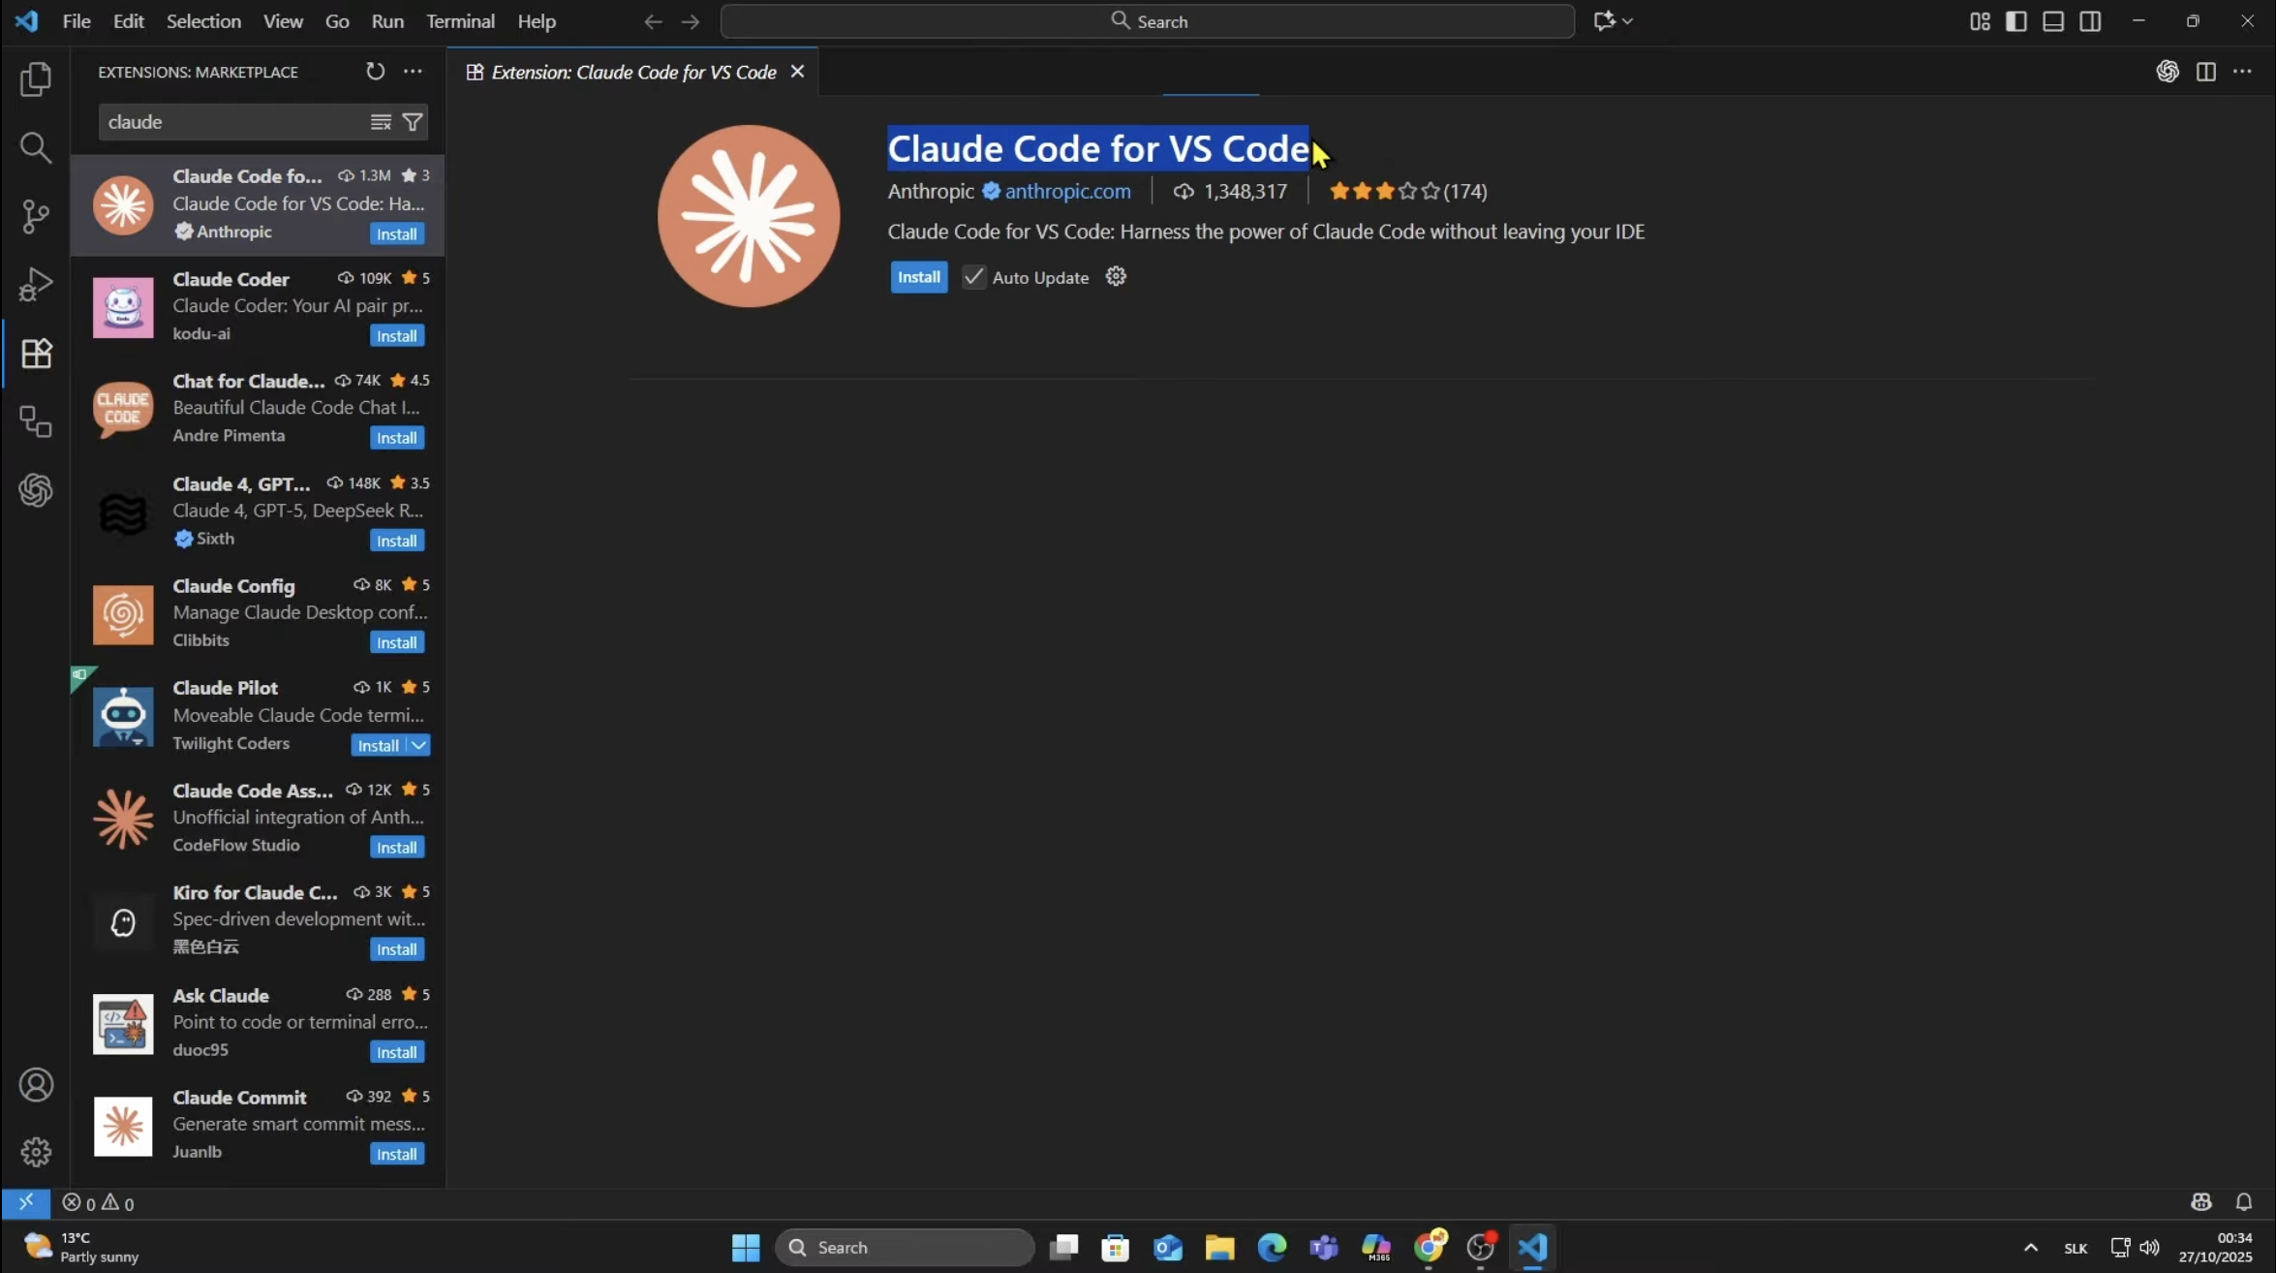Show hidden system tray icons
This screenshot has height=1273, width=2276.
(2031, 1248)
